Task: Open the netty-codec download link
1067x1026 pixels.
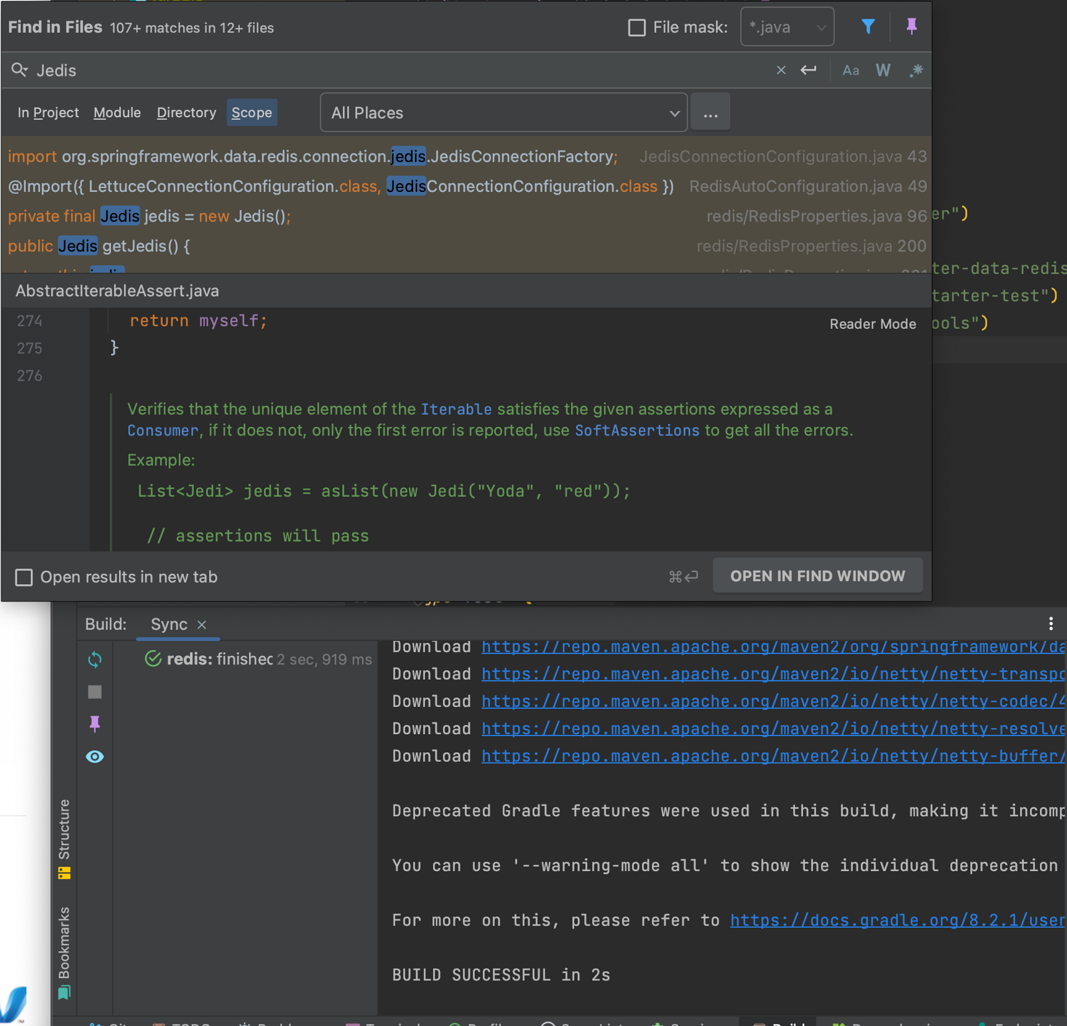Action: coord(773,701)
